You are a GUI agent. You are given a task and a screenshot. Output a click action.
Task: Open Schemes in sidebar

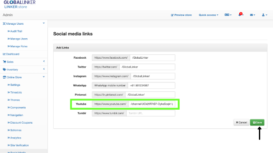tap(15, 130)
